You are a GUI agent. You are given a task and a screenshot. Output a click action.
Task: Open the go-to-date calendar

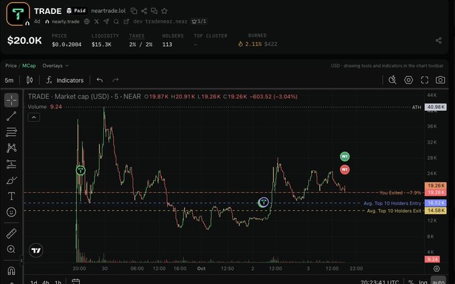[x=76, y=281]
